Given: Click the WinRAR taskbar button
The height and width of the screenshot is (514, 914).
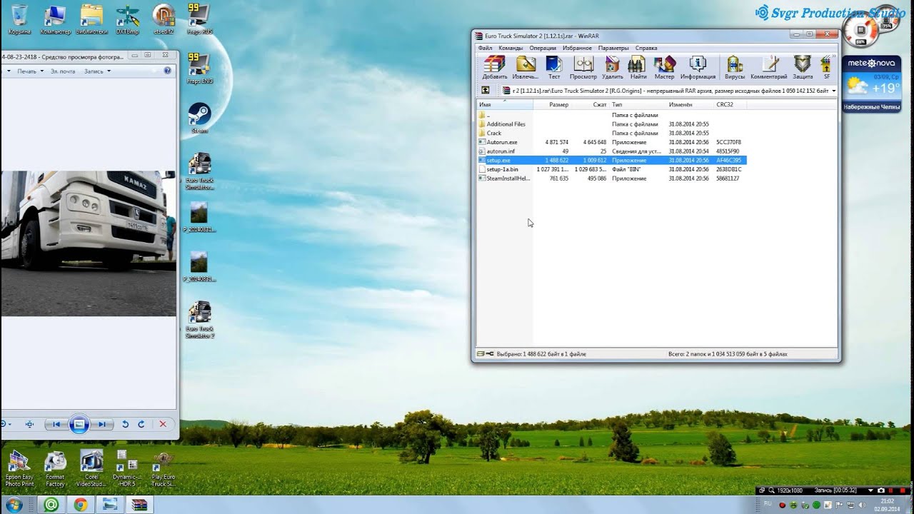Looking at the screenshot, I should [140, 505].
